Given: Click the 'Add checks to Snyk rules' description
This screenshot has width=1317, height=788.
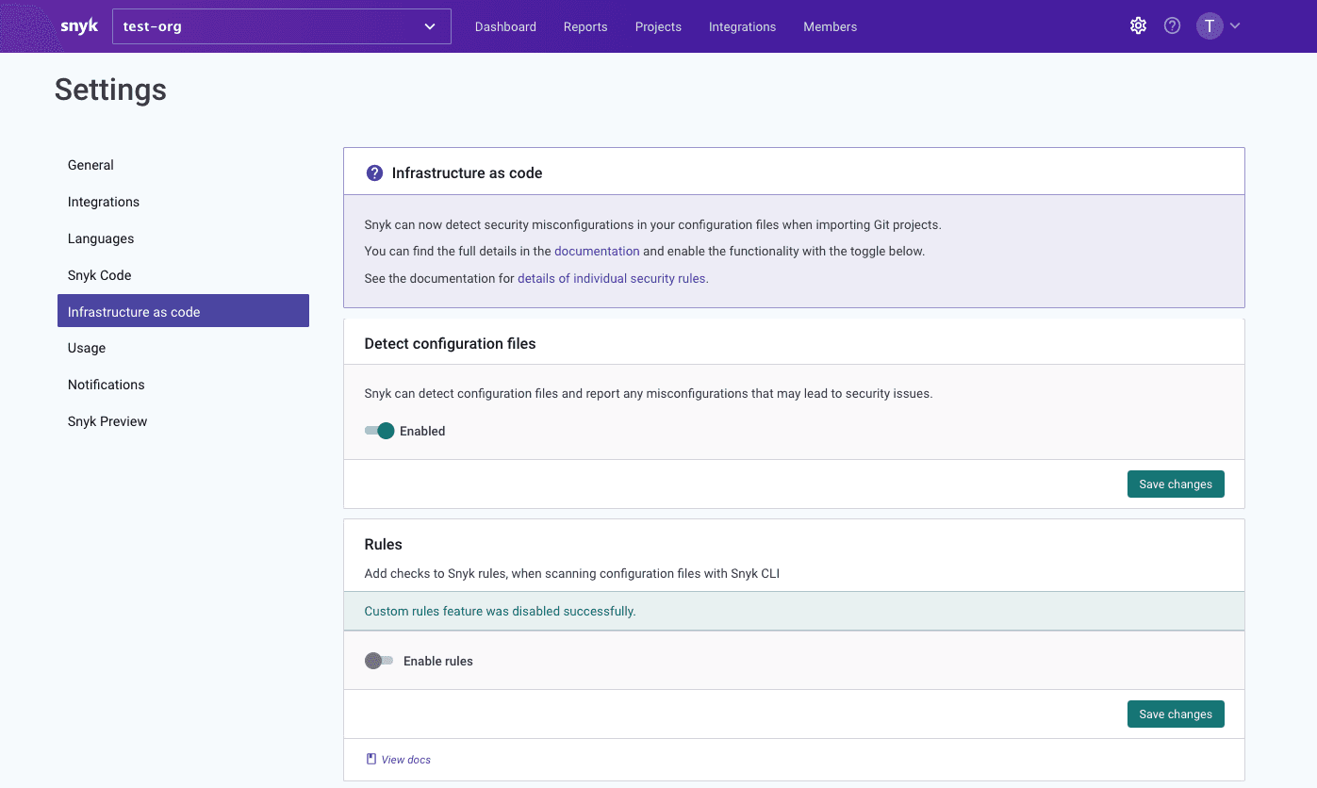Looking at the screenshot, I should coord(571,573).
